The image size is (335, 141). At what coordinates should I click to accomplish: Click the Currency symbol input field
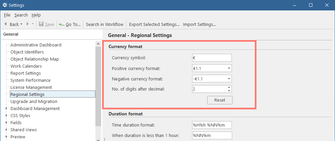(212, 58)
